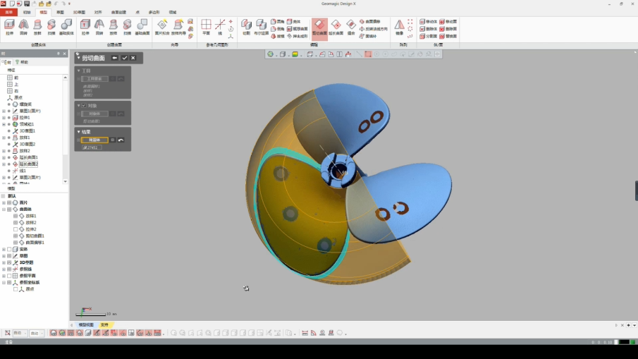Click the 缝合 (Sew) surface tool

[x=351, y=26]
